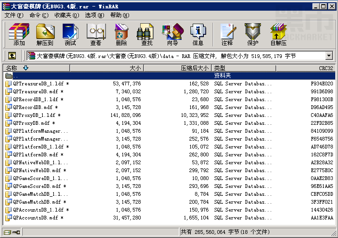Click CRC32 value 162C8F7D
This screenshot has height=238, width=338.
[x=322, y=154]
